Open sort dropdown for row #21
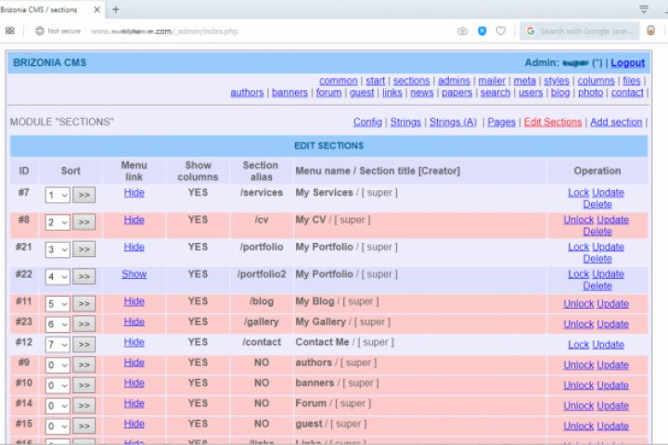This screenshot has height=445, width=668. tap(58, 249)
